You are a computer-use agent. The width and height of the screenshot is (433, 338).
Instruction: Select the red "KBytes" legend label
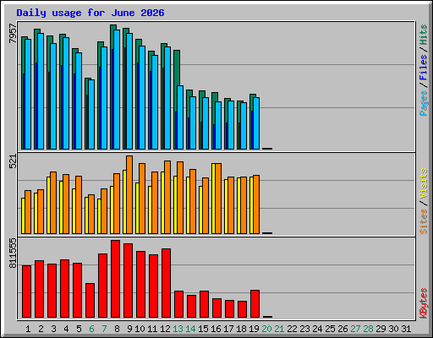click(423, 303)
